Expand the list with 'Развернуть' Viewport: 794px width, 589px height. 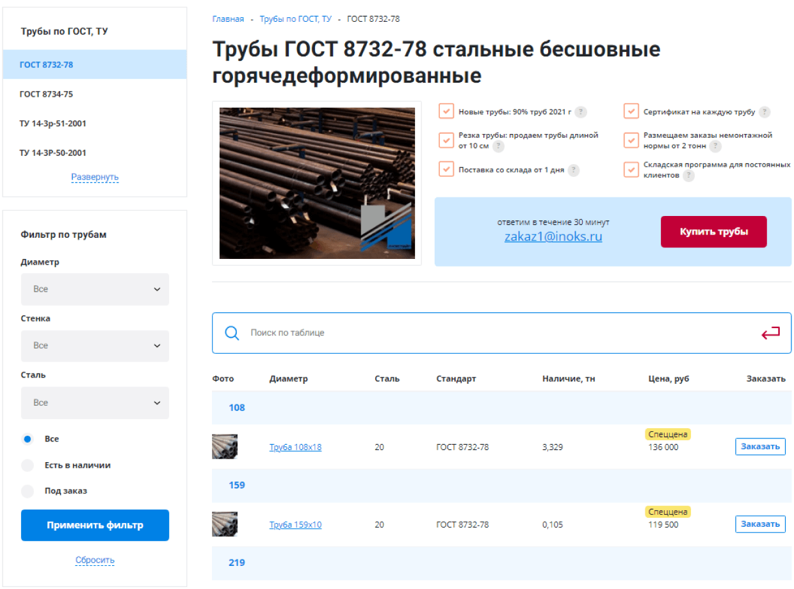pyautogui.click(x=95, y=177)
